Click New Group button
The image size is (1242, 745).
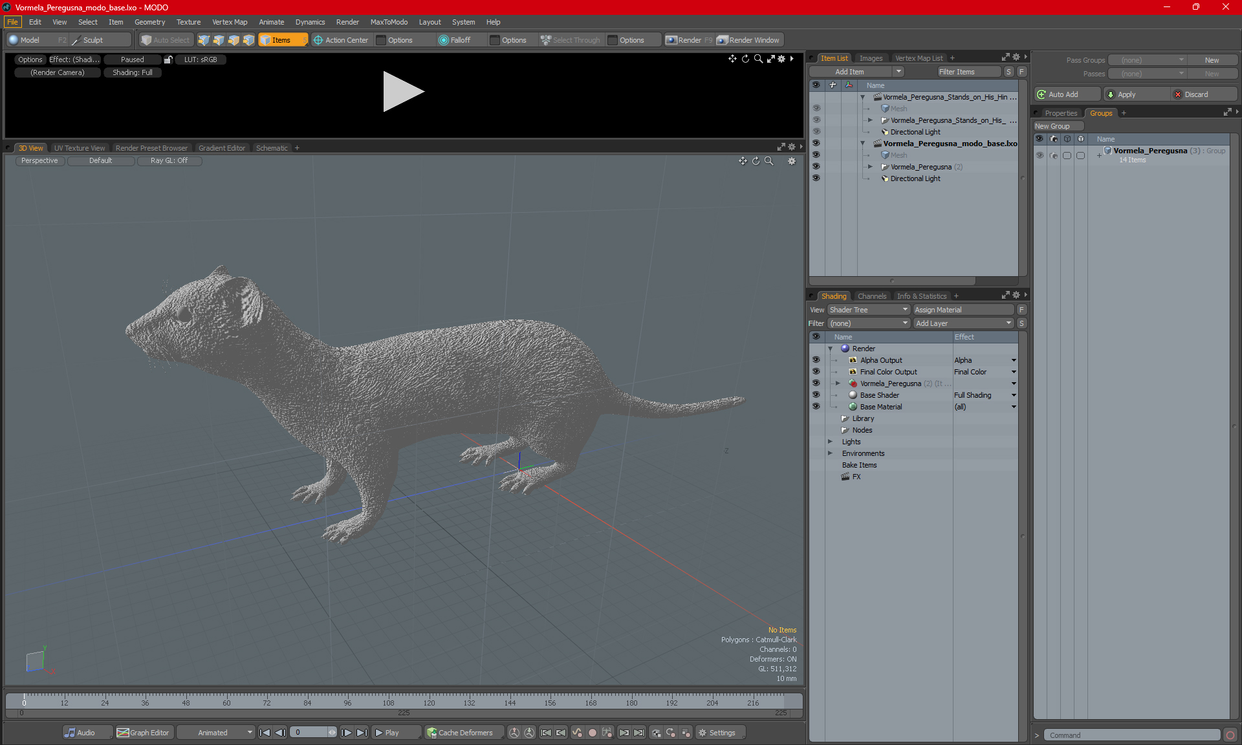pyautogui.click(x=1058, y=126)
